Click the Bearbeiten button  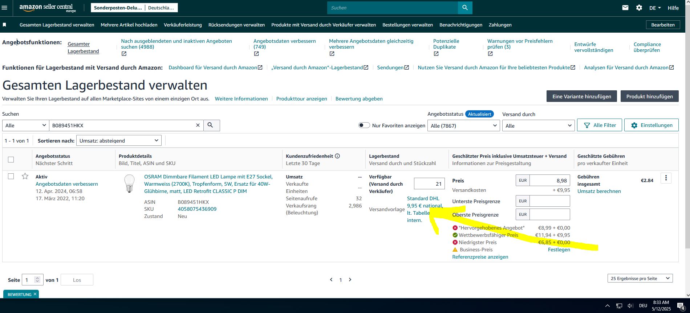point(663,25)
